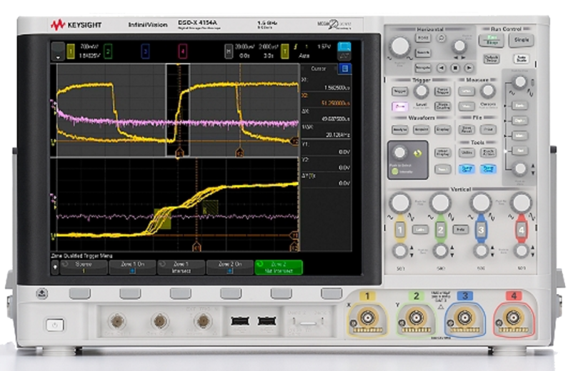The height and width of the screenshot is (371, 568).
Task: Click the trigger Level knob
Action: coord(421,91)
